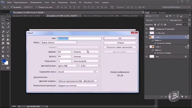The image size is (192, 108).
Task: Select the Rectangular Marquee tool
Action: 3,19
